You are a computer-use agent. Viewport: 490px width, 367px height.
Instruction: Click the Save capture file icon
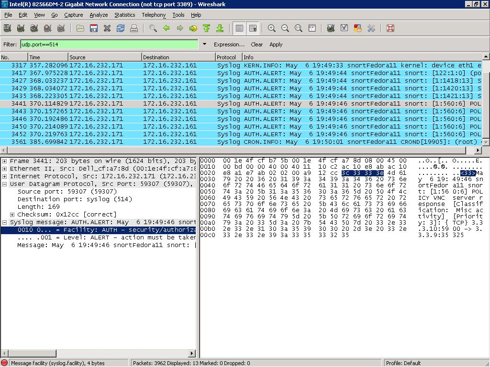click(94, 29)
